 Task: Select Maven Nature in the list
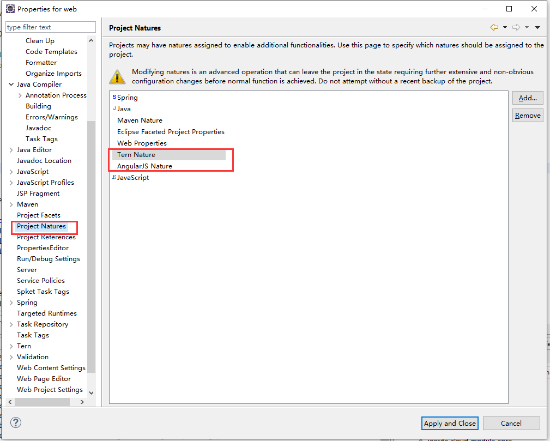[140, 120]
